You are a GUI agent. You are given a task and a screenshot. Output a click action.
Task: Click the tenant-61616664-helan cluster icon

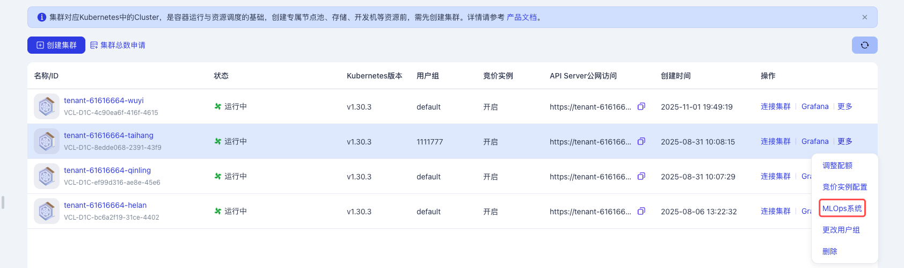click(47, 211)
